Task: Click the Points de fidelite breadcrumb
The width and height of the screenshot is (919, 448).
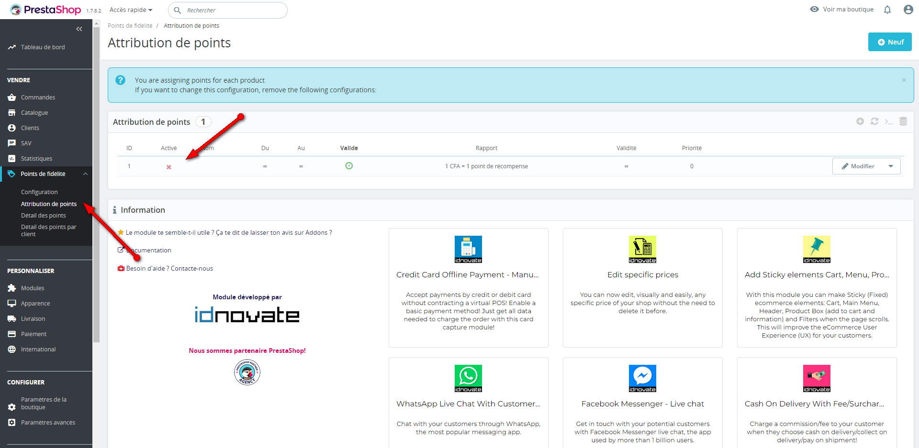Action: tap(130, 26)
